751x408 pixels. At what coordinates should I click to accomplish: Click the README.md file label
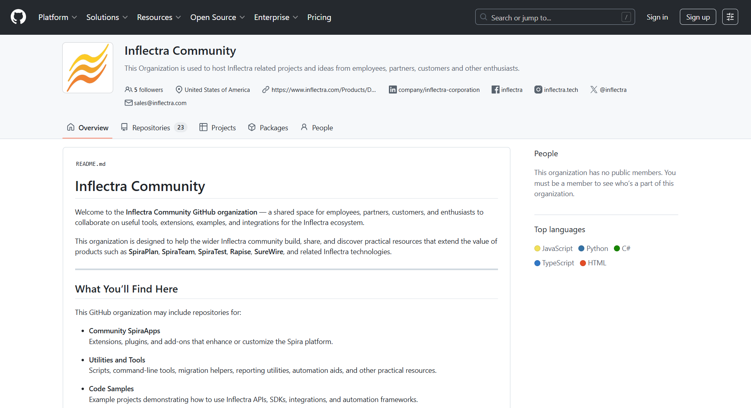91,164
